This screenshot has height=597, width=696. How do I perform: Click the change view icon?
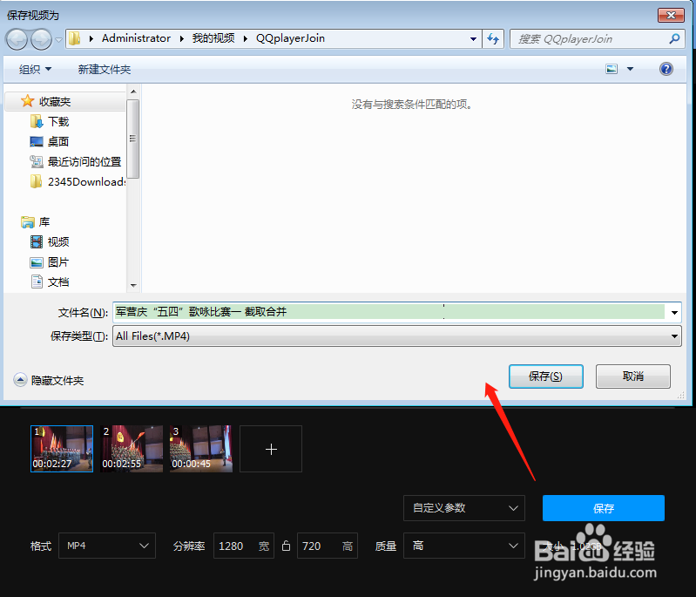coord(612,69)
